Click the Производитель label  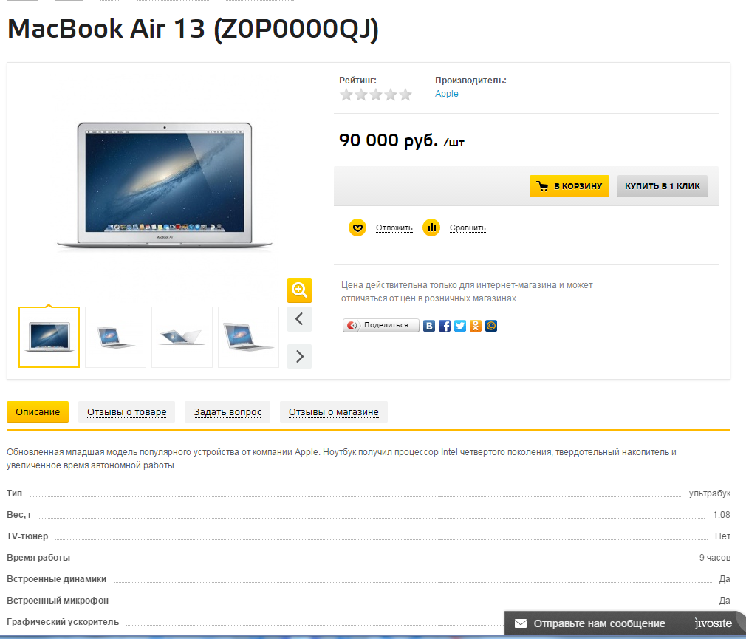point(470,81)
